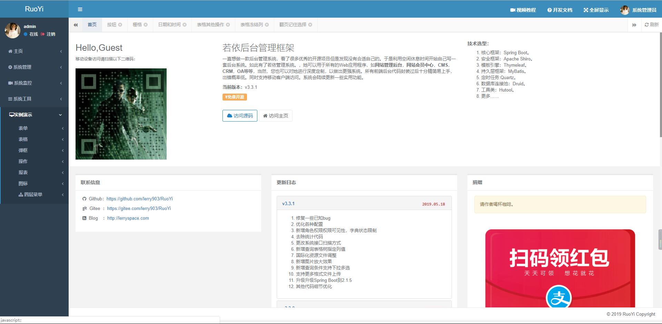Viewport: 662px width, 324px height.
Task: Close the 栅格 tab with its x icon
Action: (x=146, y=25)
